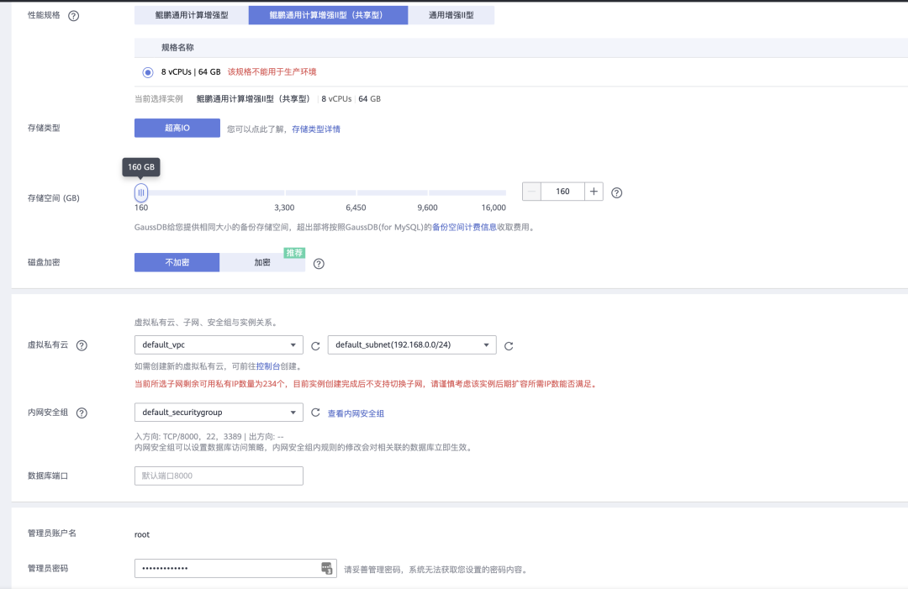The height and width of the screenshot is (589, 908).
Task: Select the 8 vCPUs | 64 GB radio button
Action: pos(148,72)
